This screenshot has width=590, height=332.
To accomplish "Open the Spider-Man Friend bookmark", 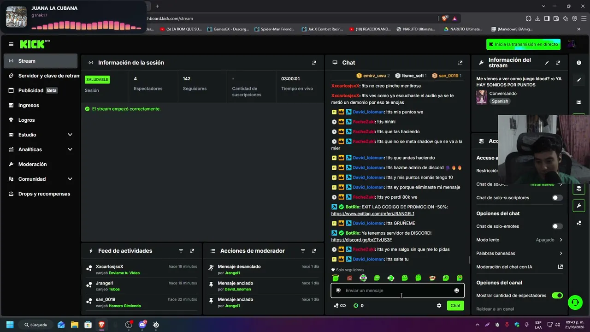I will click(274, 29).
